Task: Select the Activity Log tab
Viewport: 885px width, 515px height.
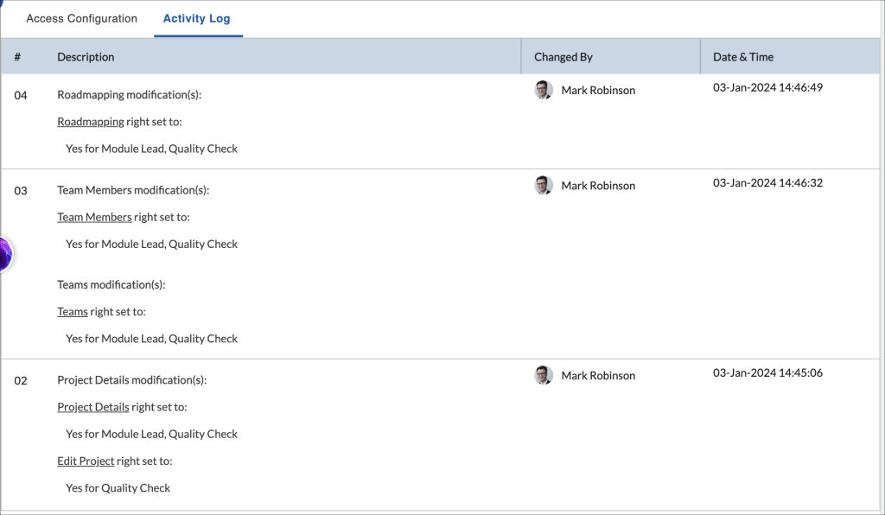Action: (x=198, y=18)
